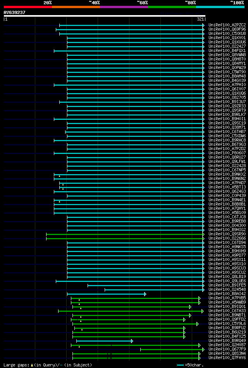The height and width of the screenshot is (368, 248).
Task: Select the UniRef100_A9SCU2 label
Action: pyautogui.click(x=227, y=273)
